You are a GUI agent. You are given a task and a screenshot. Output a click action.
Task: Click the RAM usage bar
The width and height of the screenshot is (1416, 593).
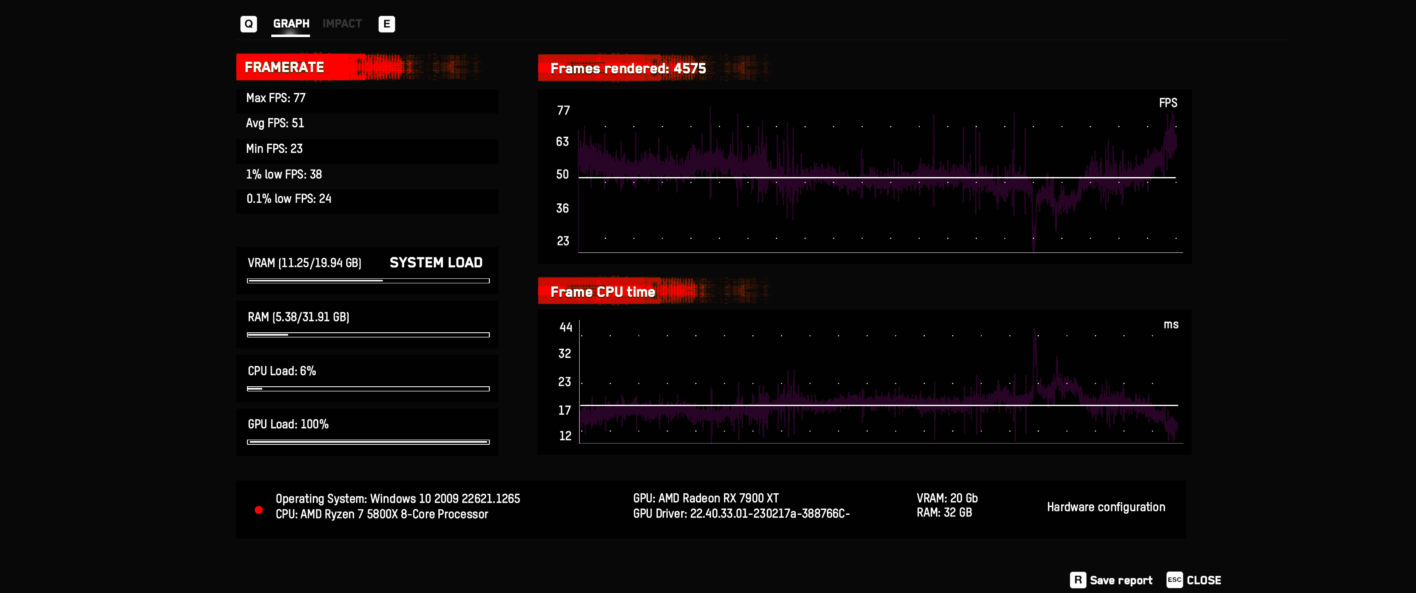pos(368,334)
